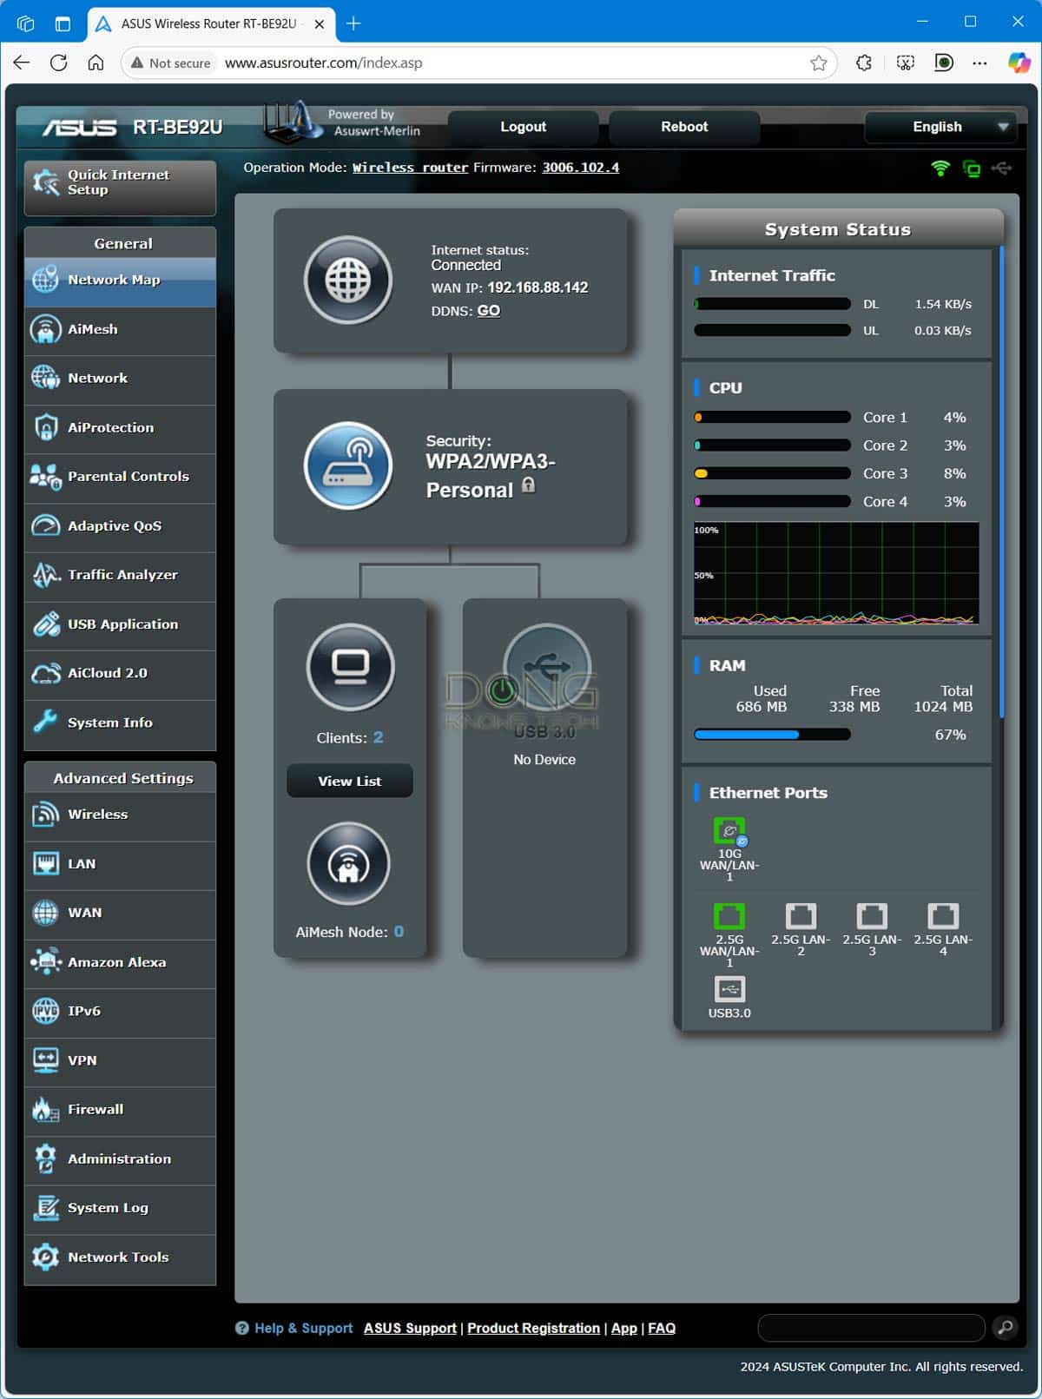Open AiProtection section
The width and height of the screenshot is (1042, 1399).
120,428
